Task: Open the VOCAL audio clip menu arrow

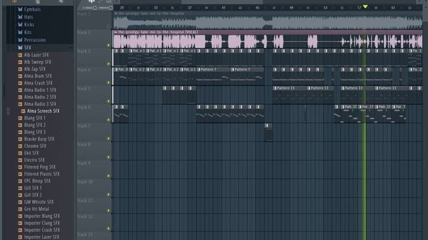Action: [x=116, y=33]
